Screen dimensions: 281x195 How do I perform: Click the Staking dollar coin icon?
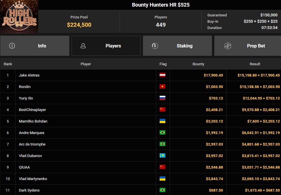click(x=155, y=46)
